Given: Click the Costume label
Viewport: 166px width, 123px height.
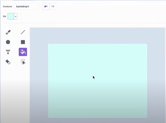Looking at the screenshot, I should 7,6.
